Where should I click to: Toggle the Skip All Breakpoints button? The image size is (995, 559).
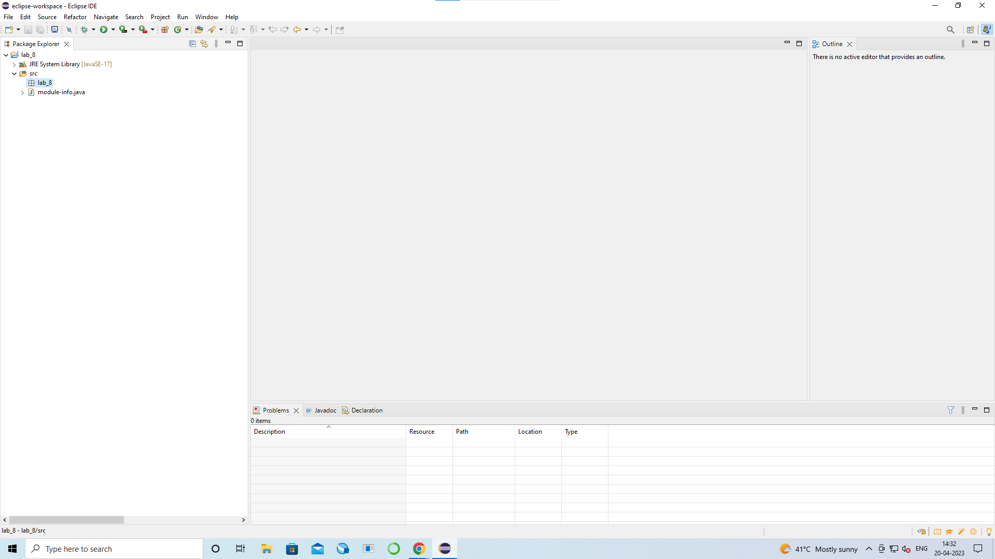pyautogui.click(x=69, y=30)
